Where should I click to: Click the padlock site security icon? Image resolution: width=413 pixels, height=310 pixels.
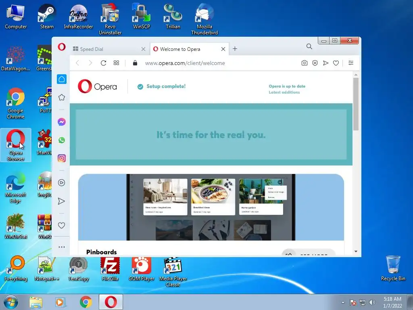tap(135, 63)
